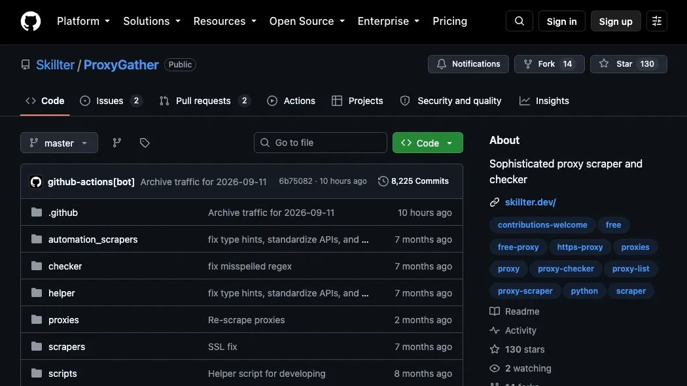Click the Notifications button
Image resolution: width=687 pixels, height=386 pixels.
(x=468, y=64)
